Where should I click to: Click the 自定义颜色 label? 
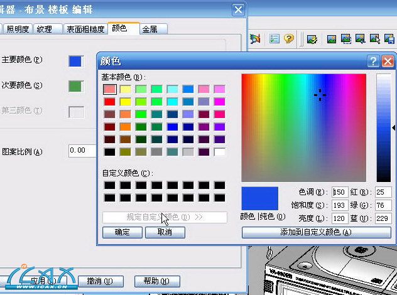tap(128, 173)
